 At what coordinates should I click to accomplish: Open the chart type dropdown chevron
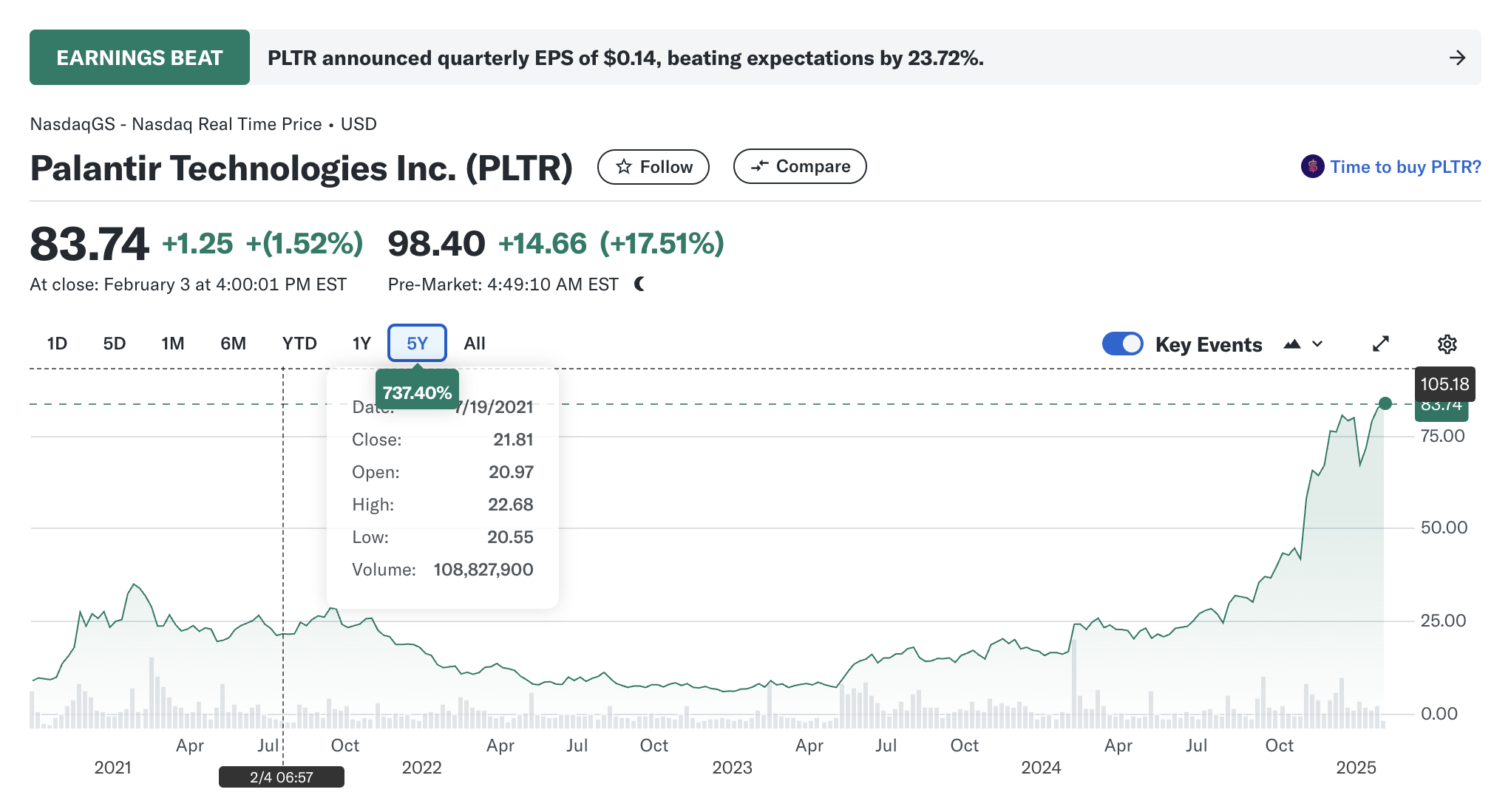pyautogui.click(x=1317, y=344)
